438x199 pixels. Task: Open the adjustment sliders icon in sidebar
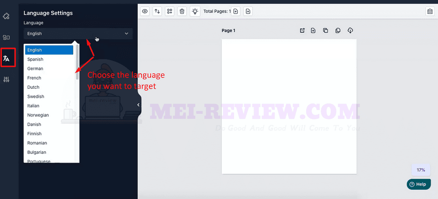tap(6, 80)
